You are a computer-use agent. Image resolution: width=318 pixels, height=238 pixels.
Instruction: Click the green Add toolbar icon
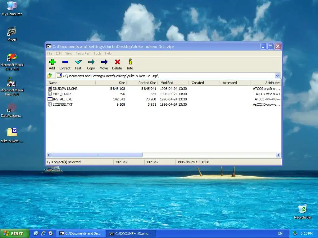(x=52, y=62)
